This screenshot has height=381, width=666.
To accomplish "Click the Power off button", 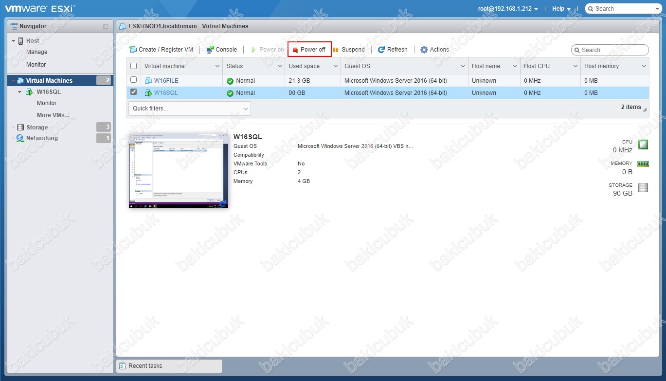I will pos(309,50).
